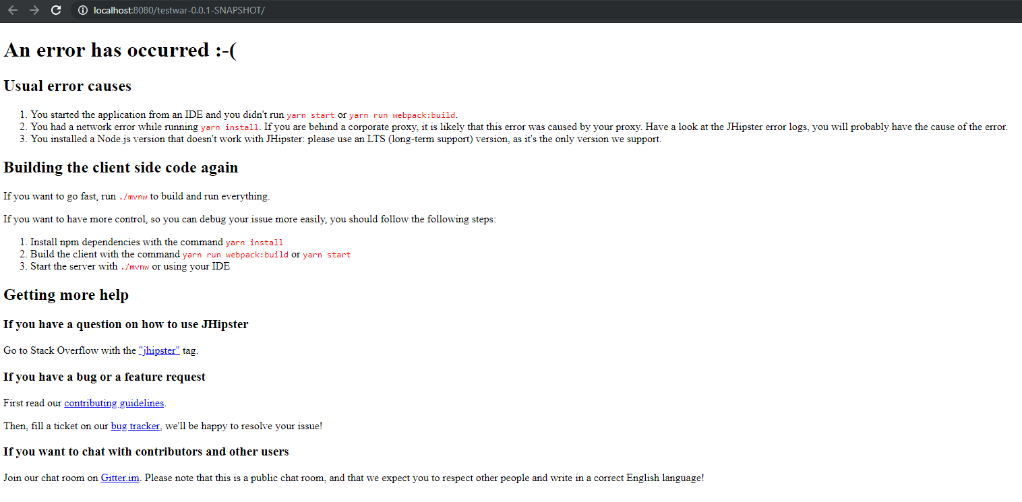Click "If you have a question on how to use JHipster"
The width and height of the screenshot is (1022, 502).
126,324
